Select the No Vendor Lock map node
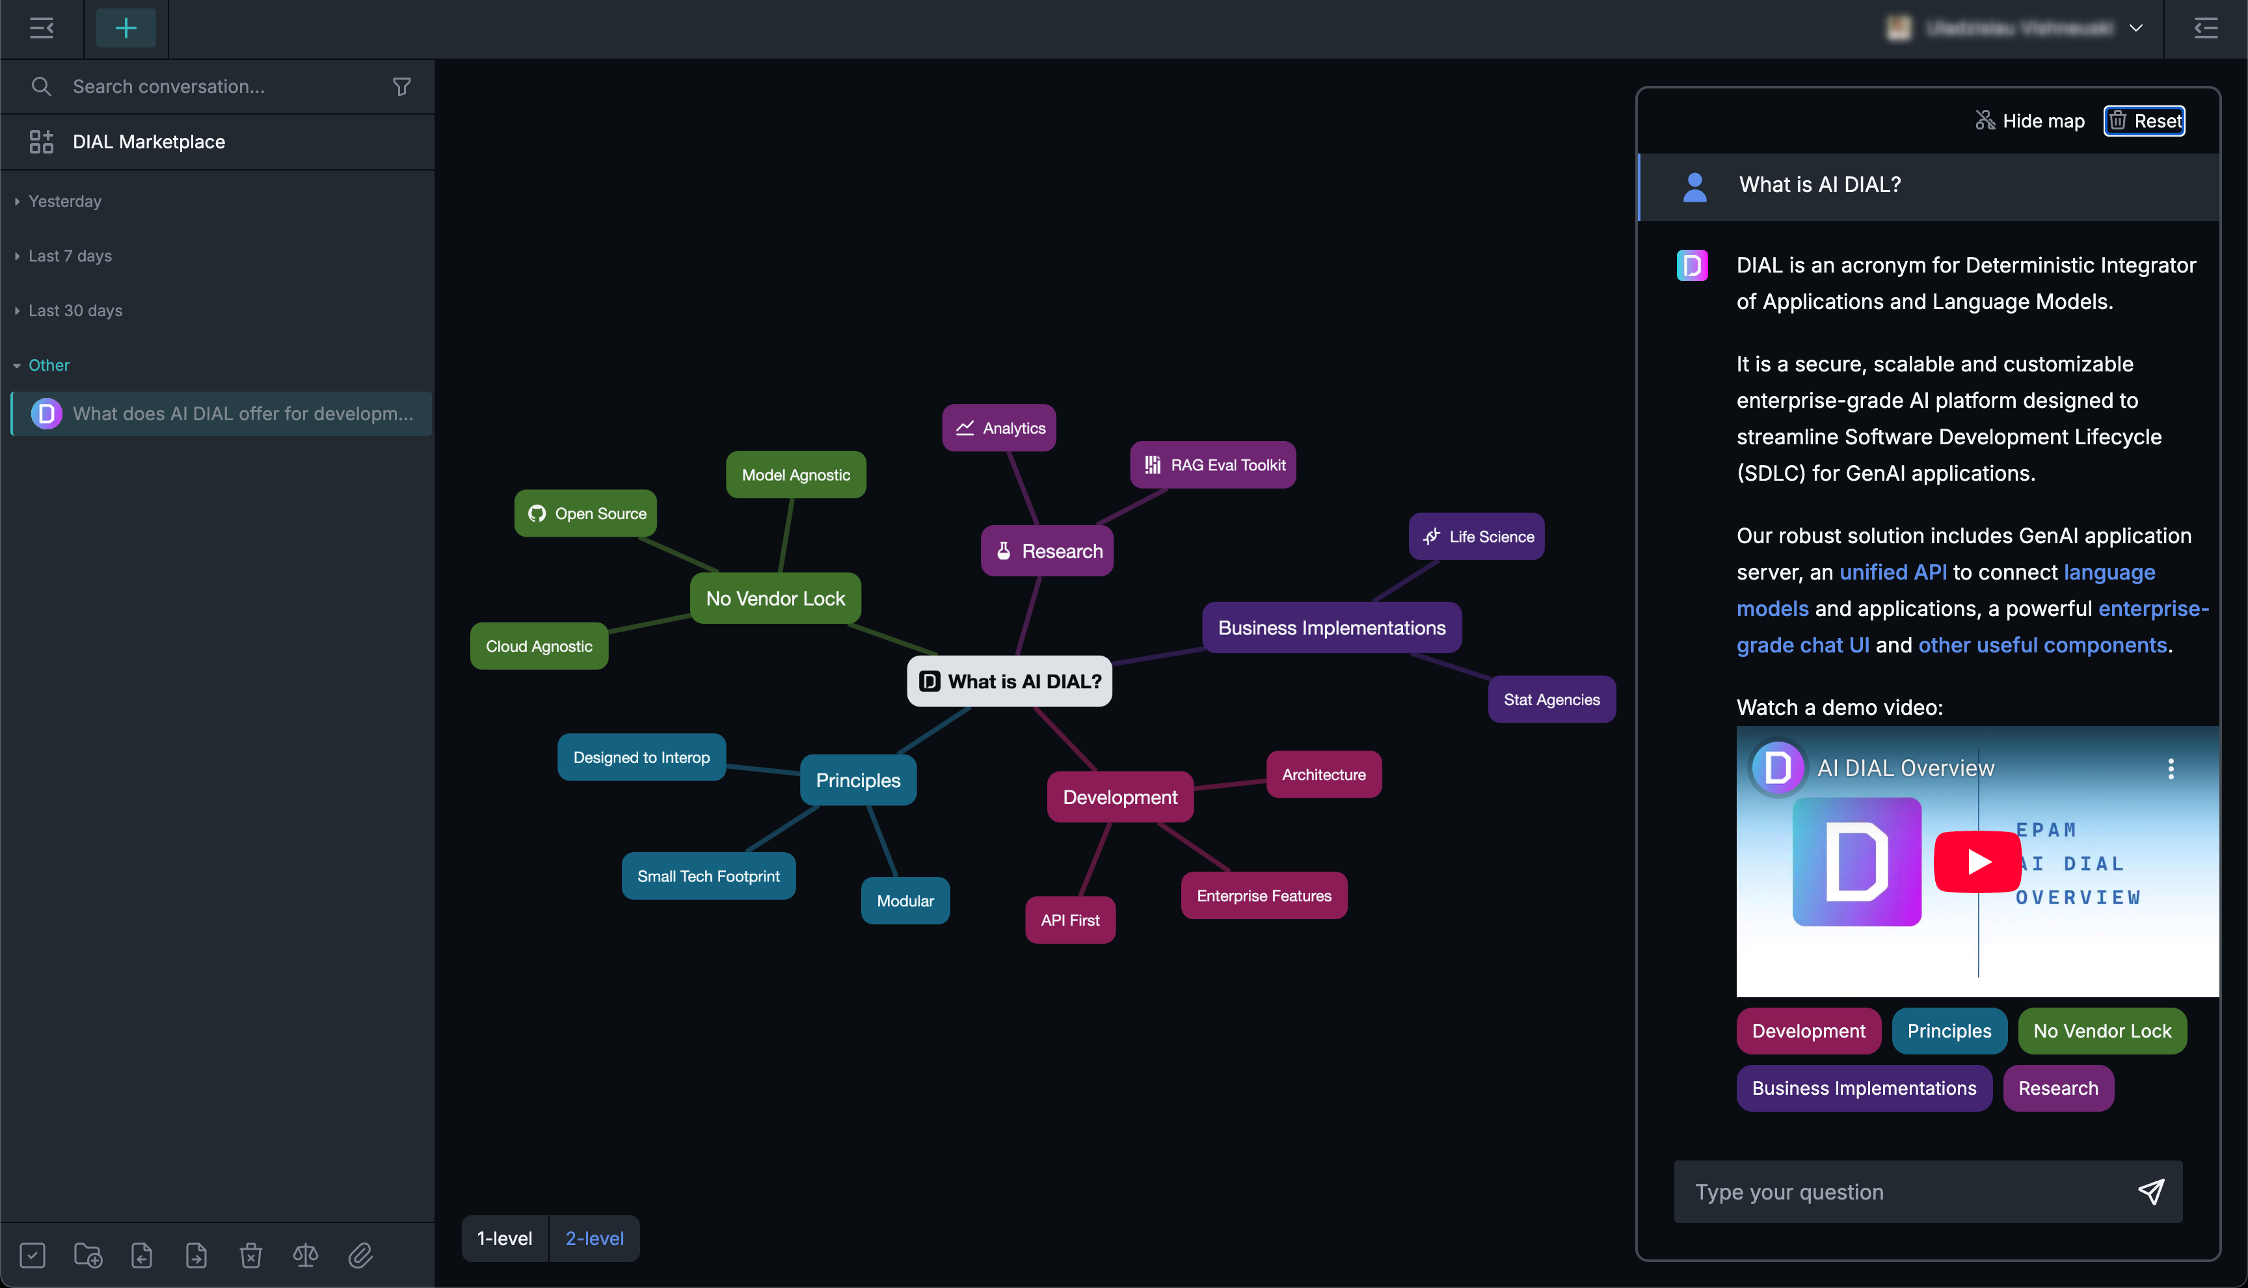 point(775,598)
